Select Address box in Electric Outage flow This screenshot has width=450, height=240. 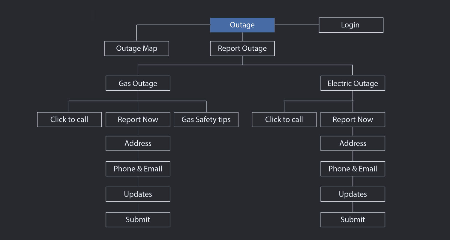click(352, 143)
